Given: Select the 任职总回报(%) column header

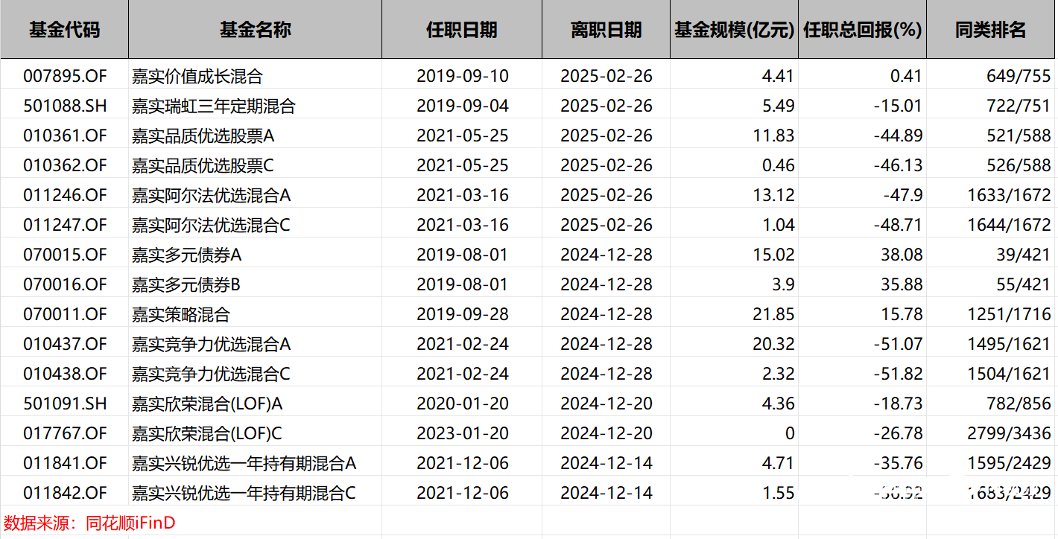Looking at the screenshot, I should 862,30.
